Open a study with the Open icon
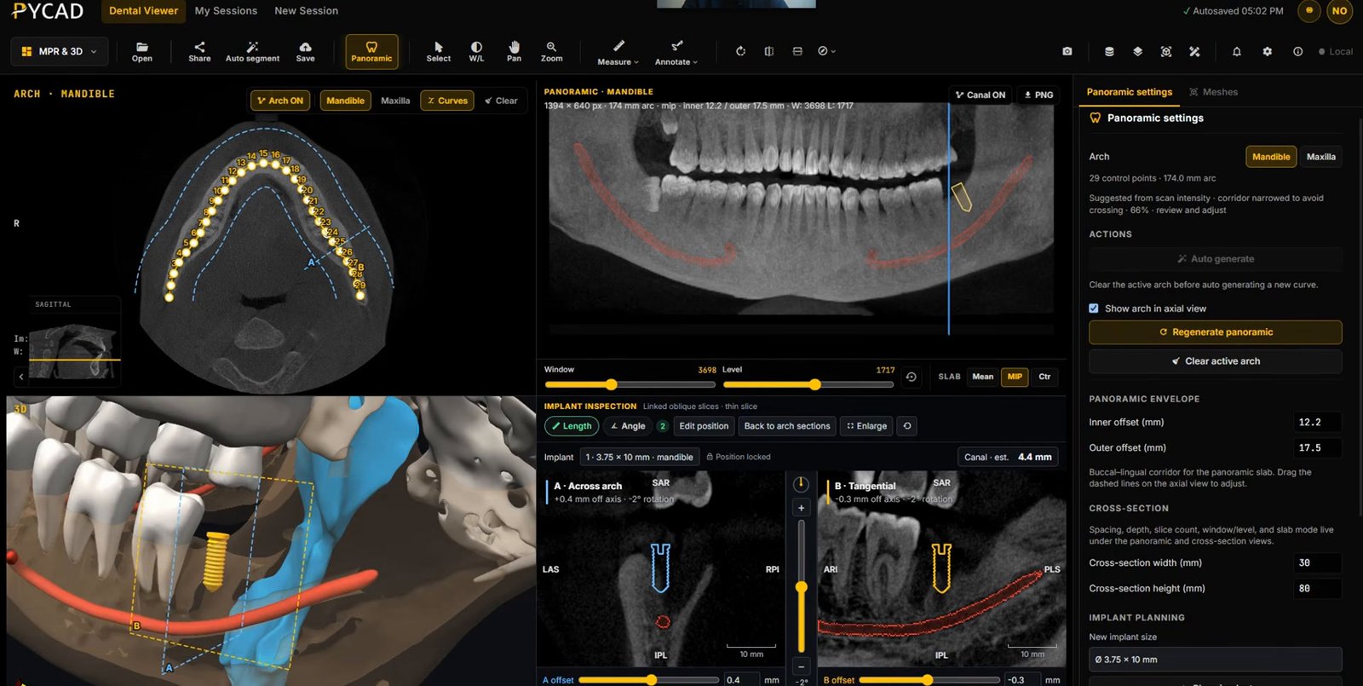This screenshot has height=686, width=1363. pyautogui.click(x=142, y=51)
